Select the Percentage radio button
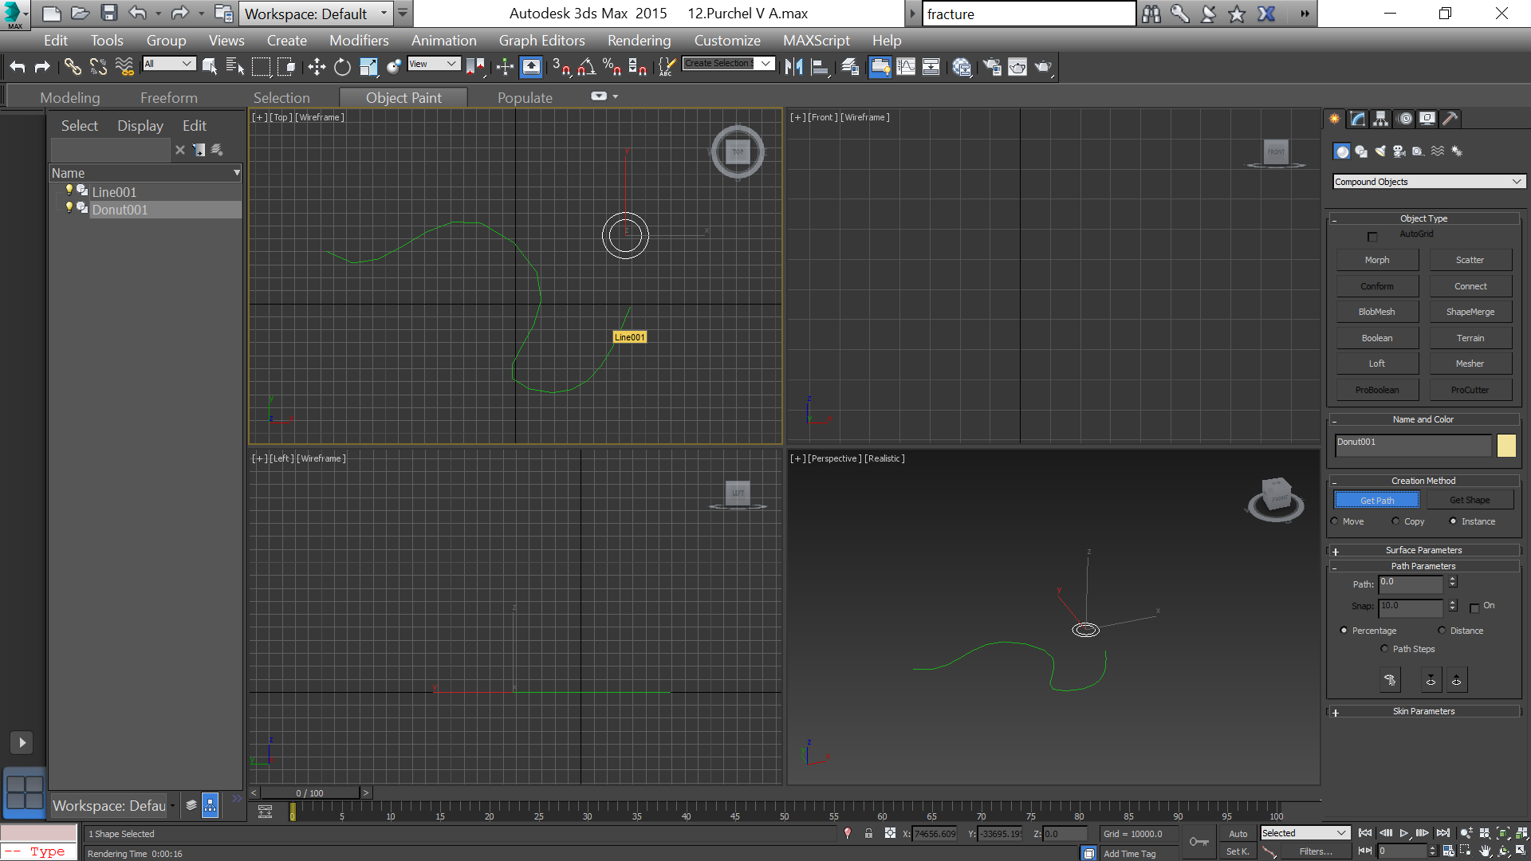Screen dimensions: 1531x861 [1344, 631]
